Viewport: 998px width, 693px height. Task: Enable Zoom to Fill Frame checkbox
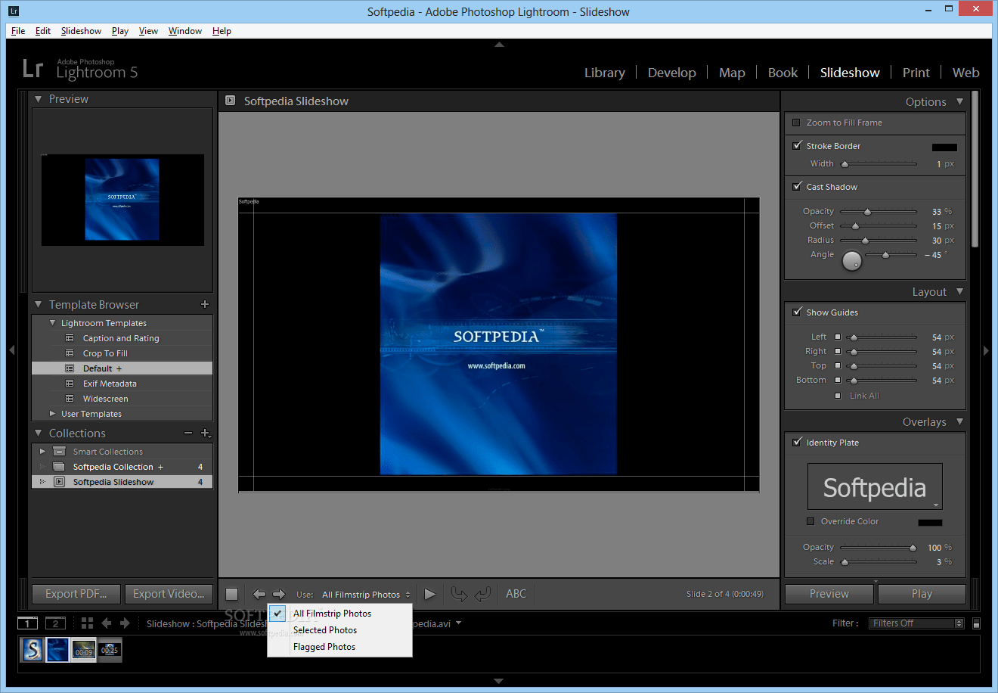pos(796,123)
